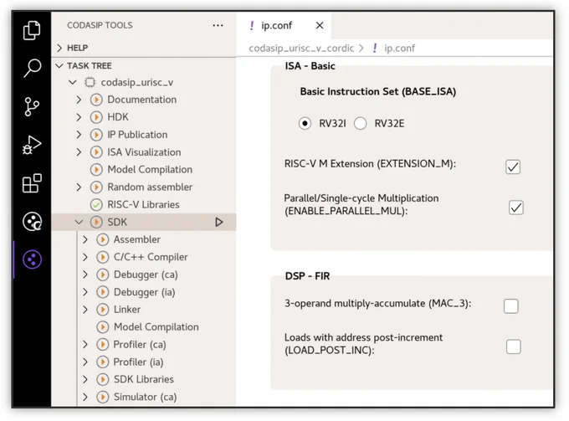Enable the LOAD_POST_INC checkbox
Viewport: 569px width, 421px height.
point(514,347)
